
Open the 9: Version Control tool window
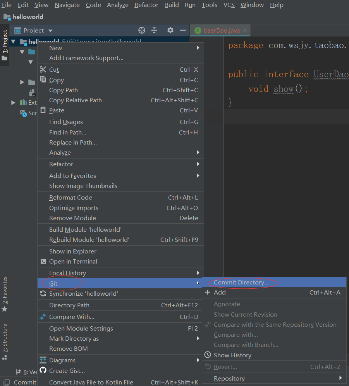26,372
